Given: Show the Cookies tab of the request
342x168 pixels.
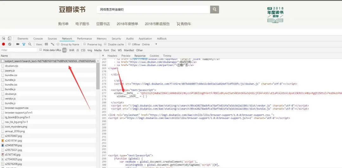Looking at the screenshot, I should pos(155,56).
